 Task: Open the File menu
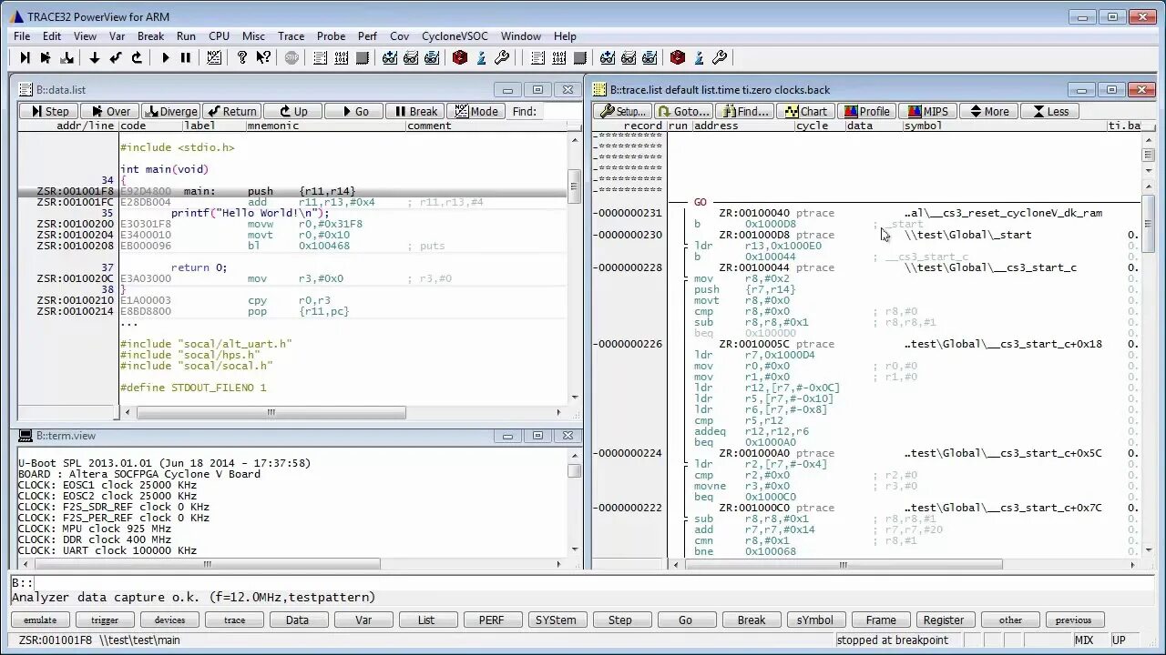(22, 36)
